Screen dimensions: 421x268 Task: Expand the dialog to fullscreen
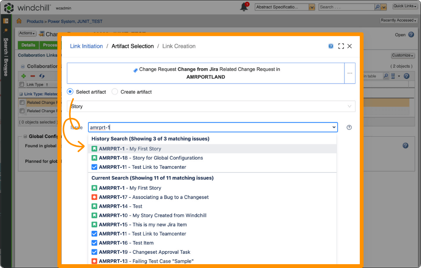pyautogui.click(x=341, y=46)
